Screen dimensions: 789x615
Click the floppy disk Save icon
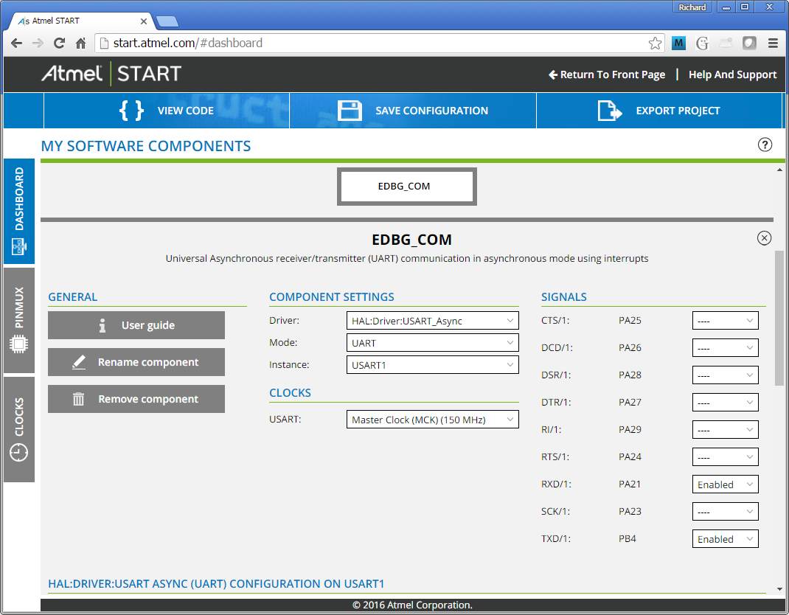[x=350, y=110]
